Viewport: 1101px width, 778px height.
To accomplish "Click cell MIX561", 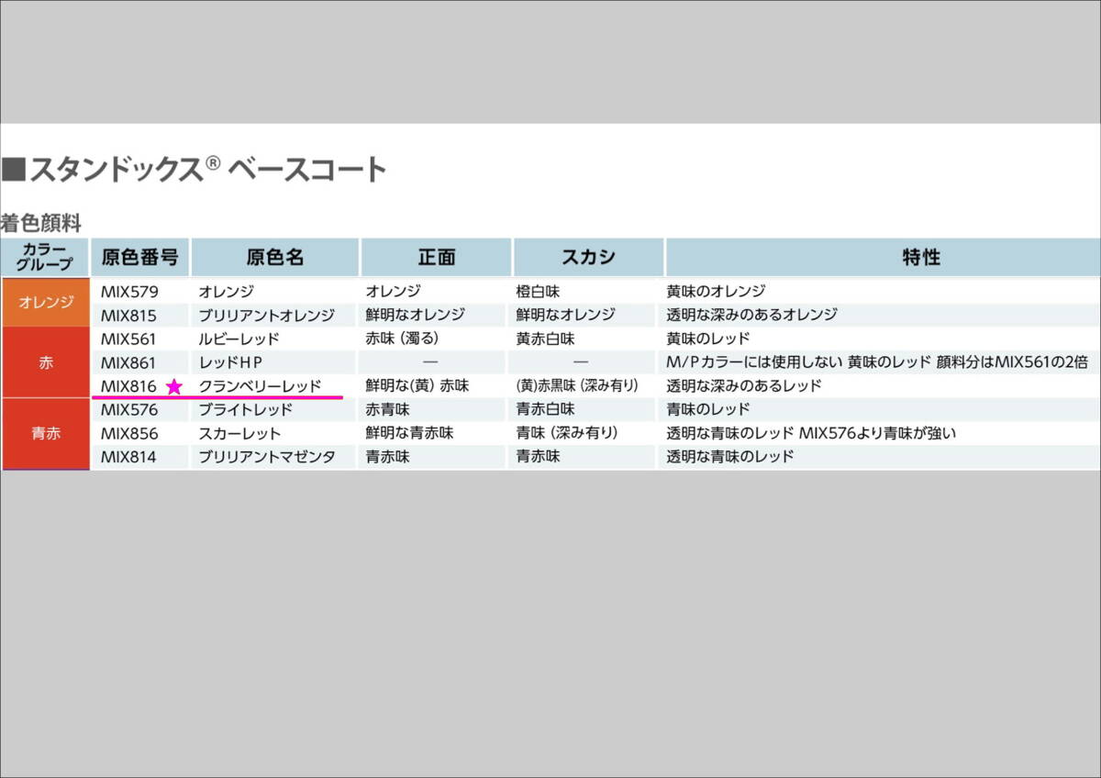I will [x=129, y=339].
